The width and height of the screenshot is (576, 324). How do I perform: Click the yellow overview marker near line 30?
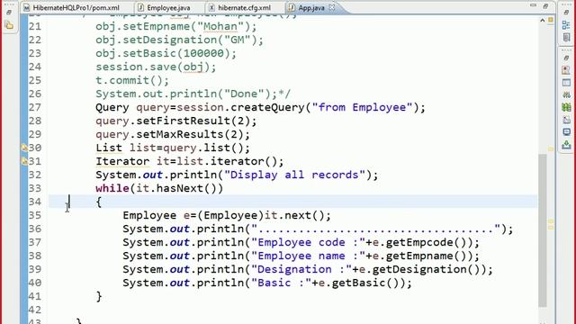[x=551, y=148]
